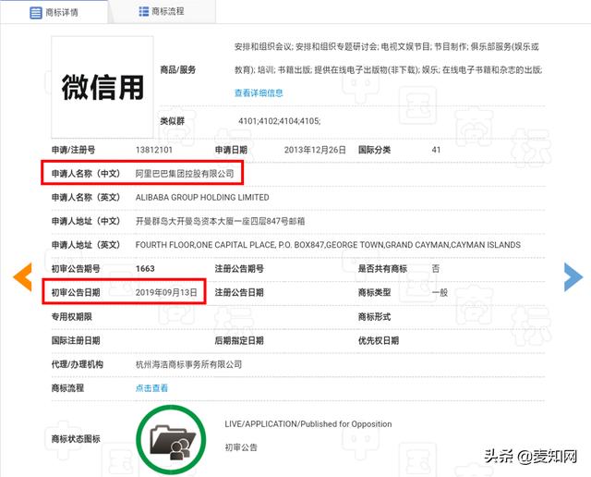Click the 商标详情 list icon

point(35,12)
